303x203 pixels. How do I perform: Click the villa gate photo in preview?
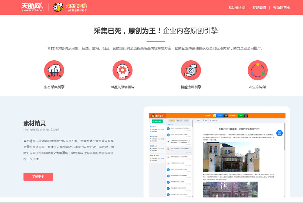tap(231, 157)
